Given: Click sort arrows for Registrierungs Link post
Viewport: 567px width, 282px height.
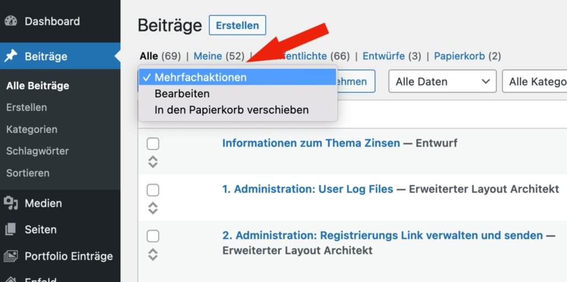Looking at the screenshot, I should (x=153, y=254).
